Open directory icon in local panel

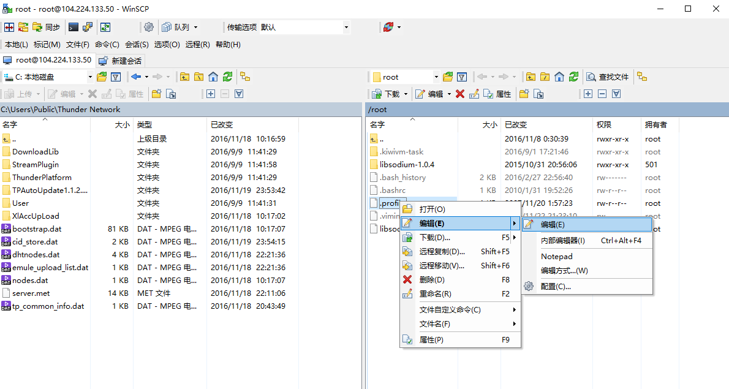102,77
